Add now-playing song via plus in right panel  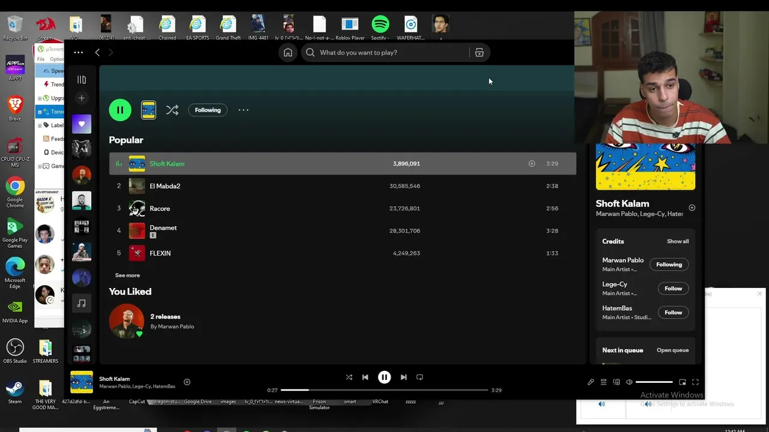tap(692, 208)
